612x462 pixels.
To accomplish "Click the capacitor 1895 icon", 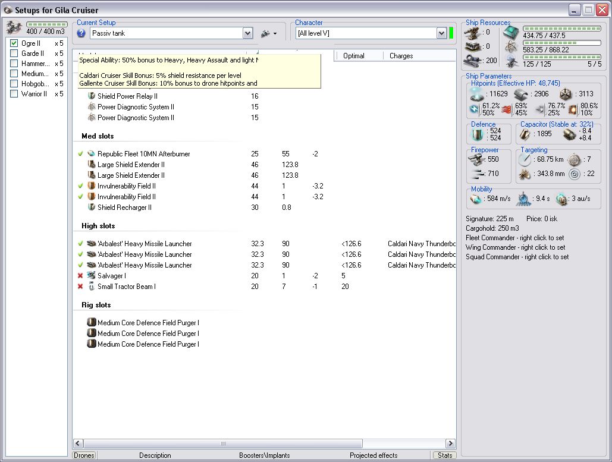I will 525,134.
